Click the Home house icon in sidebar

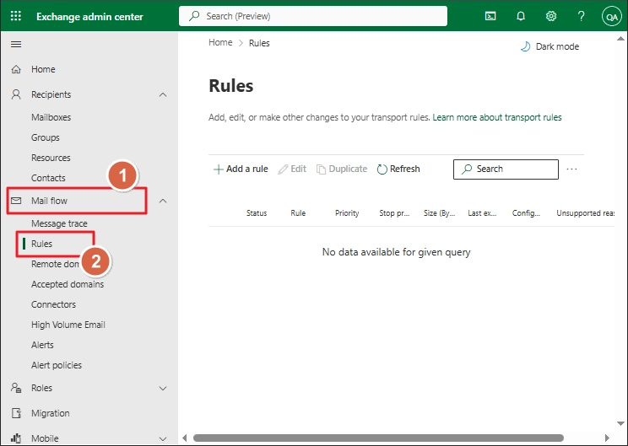(x=16, y=69)
